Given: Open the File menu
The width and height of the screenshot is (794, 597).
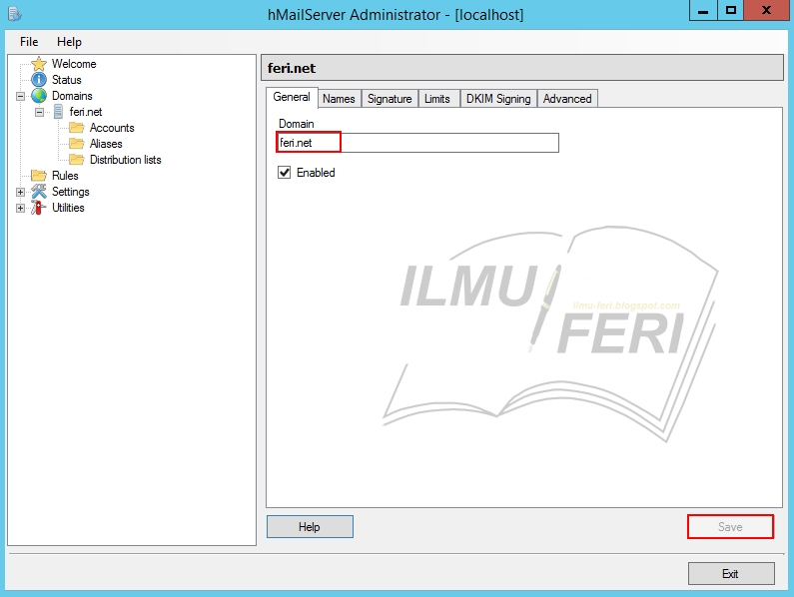Looking at the screenshot, I should tap(29, 42).
